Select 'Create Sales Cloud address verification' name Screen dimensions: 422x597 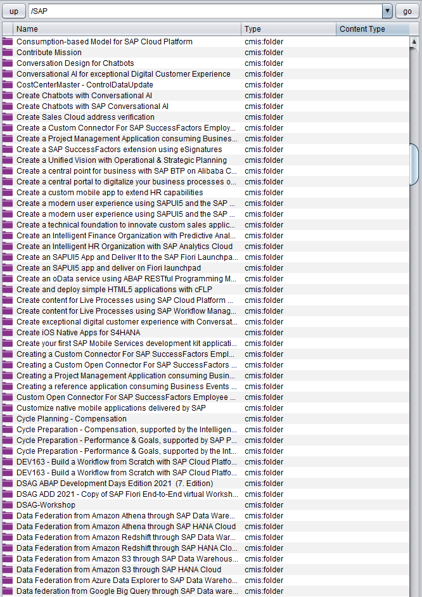[86, 117]
